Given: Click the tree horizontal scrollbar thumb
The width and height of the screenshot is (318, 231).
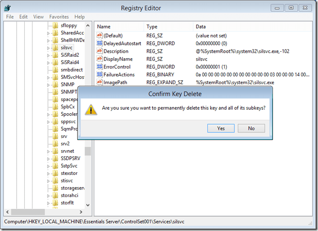Looking at the screenshot, I should [x=28, y=212].
